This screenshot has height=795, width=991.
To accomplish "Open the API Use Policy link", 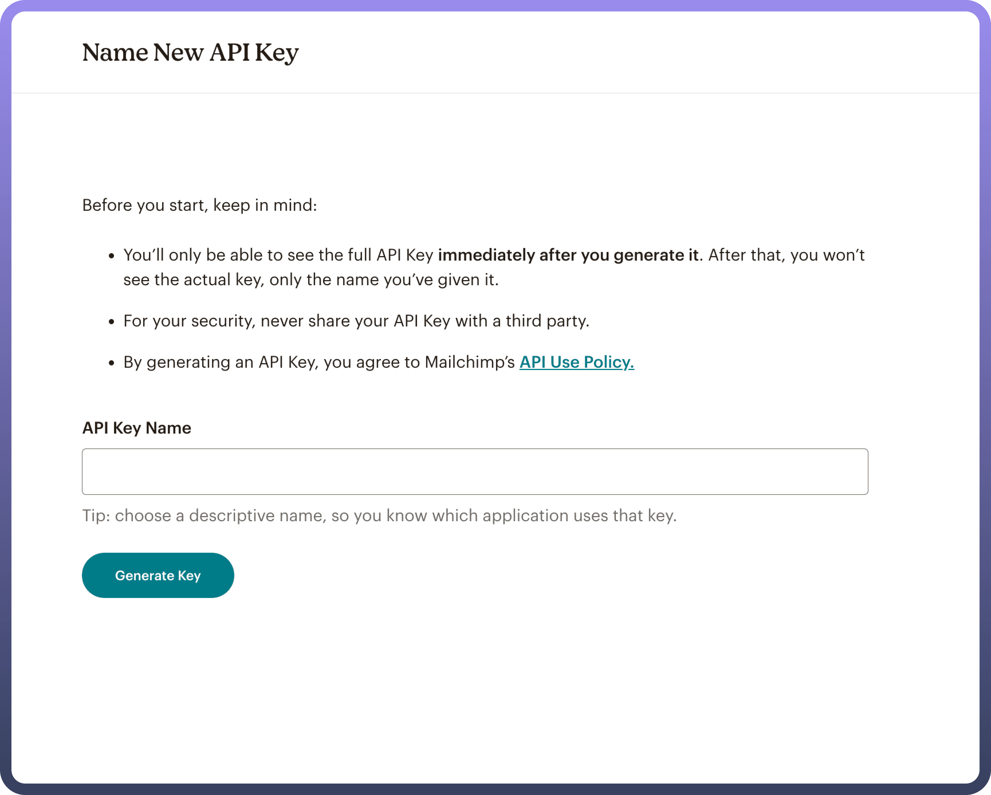I will (576, 362).
